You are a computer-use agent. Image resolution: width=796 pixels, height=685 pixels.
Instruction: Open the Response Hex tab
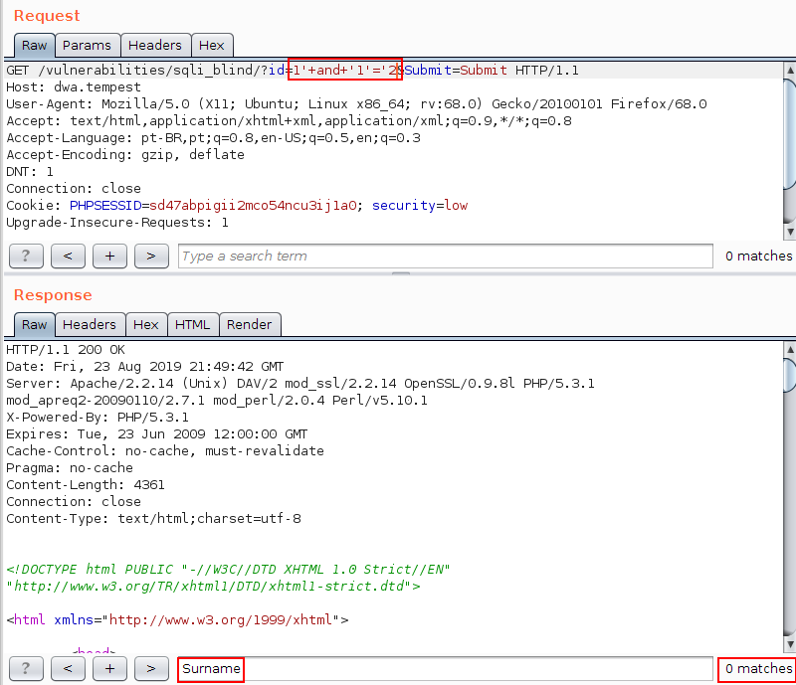(145, 324)
